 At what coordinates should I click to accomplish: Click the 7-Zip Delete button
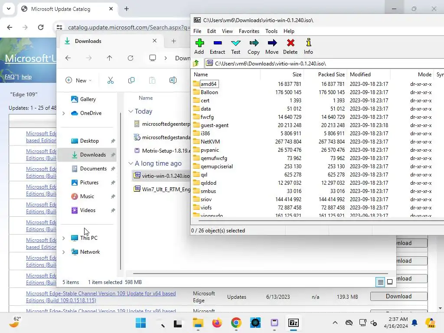click(290, 47)
